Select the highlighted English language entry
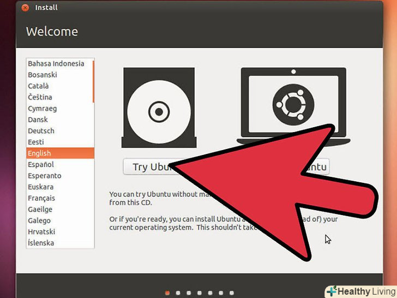 coord(60,153)
